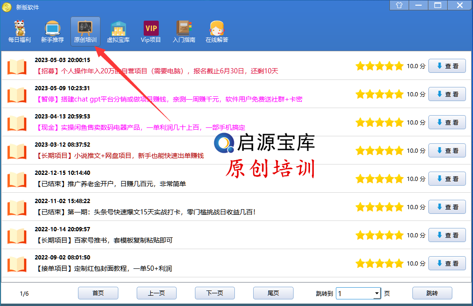Click timestamp 2022-12-15 10:14:40
The width and height of the screenshot is (473, 306).
point(62,173)
